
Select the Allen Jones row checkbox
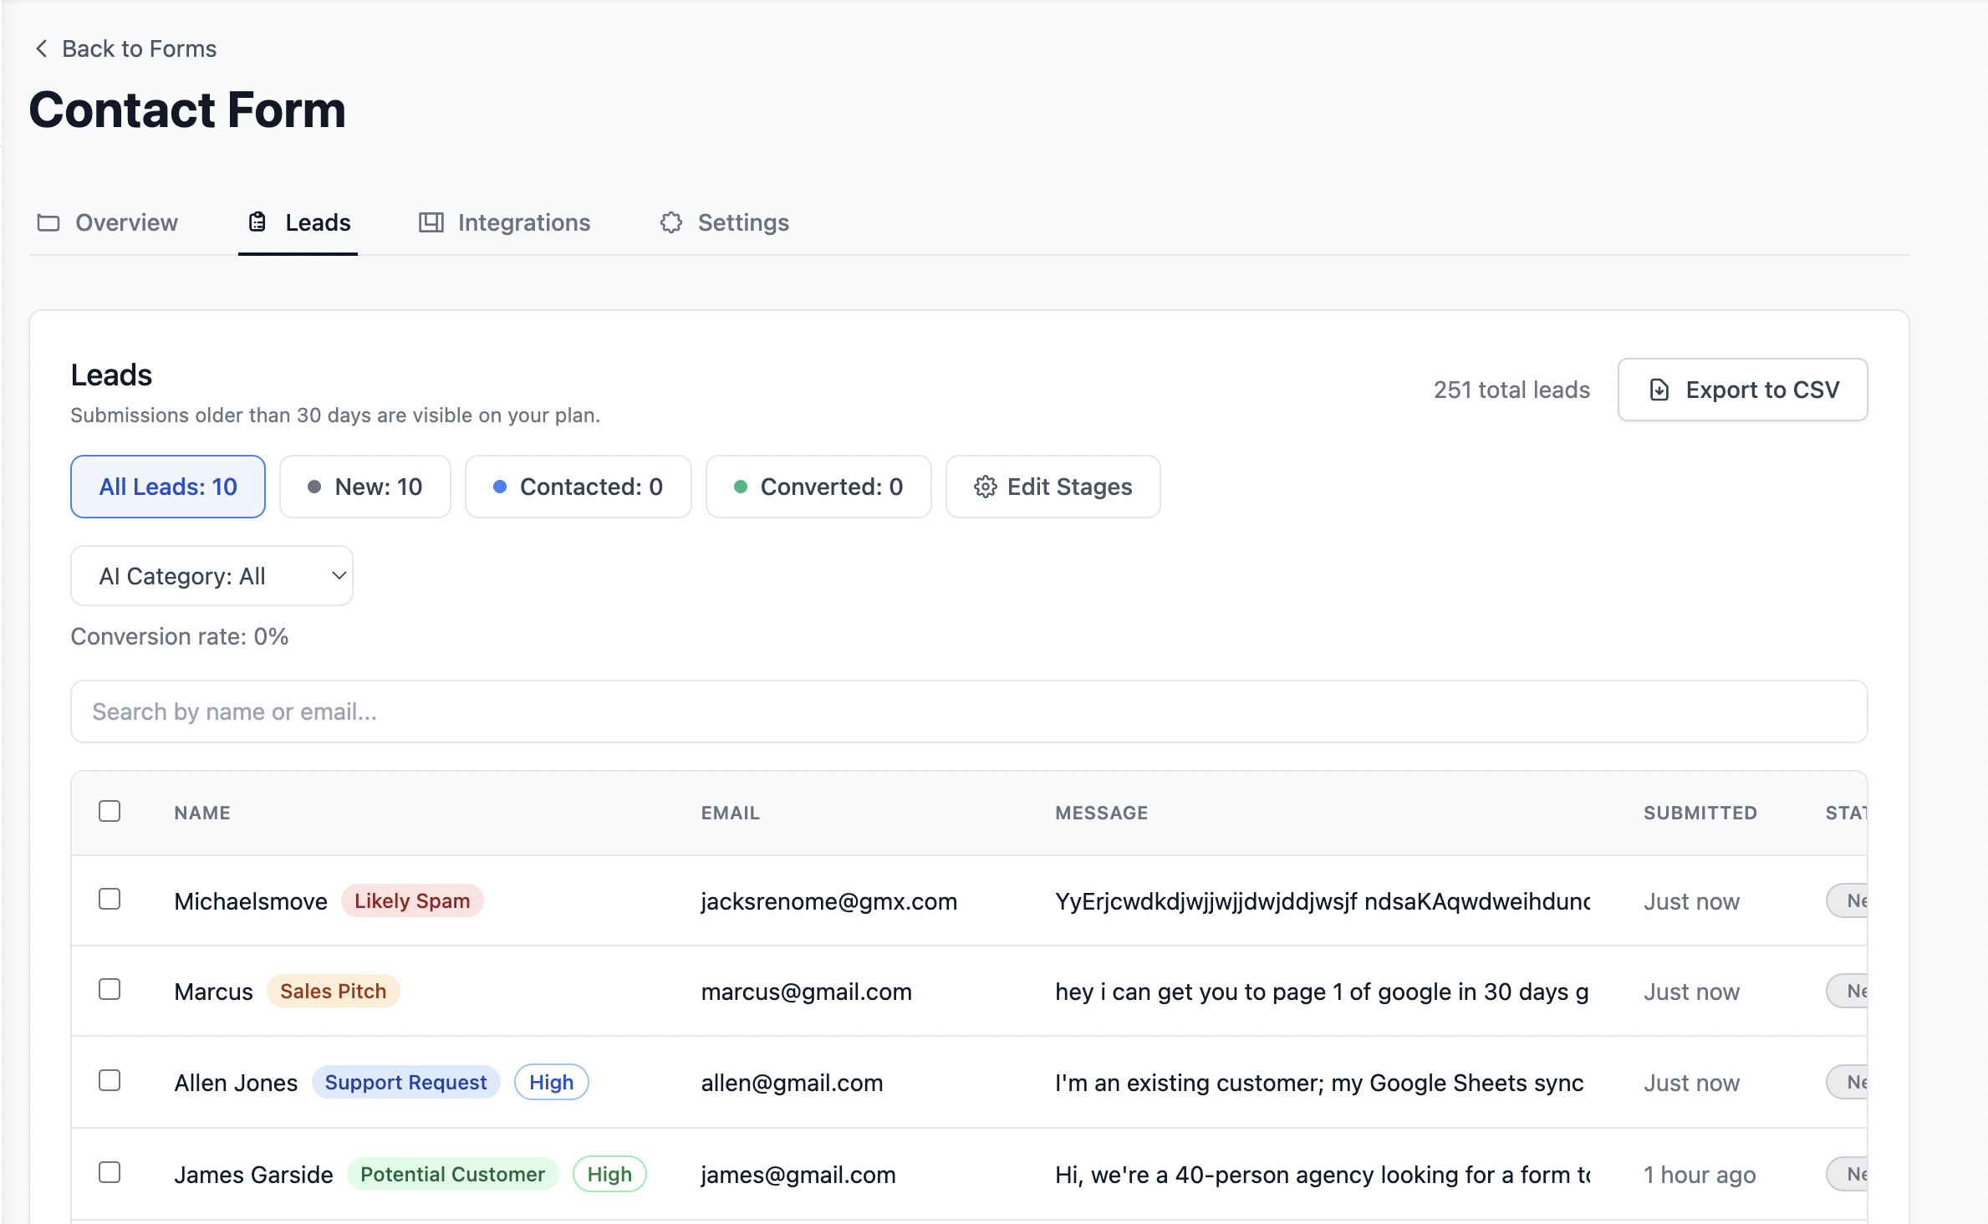pos(110,1080)
